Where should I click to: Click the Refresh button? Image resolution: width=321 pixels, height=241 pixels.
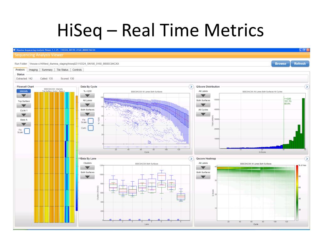[x=300, y=64]
